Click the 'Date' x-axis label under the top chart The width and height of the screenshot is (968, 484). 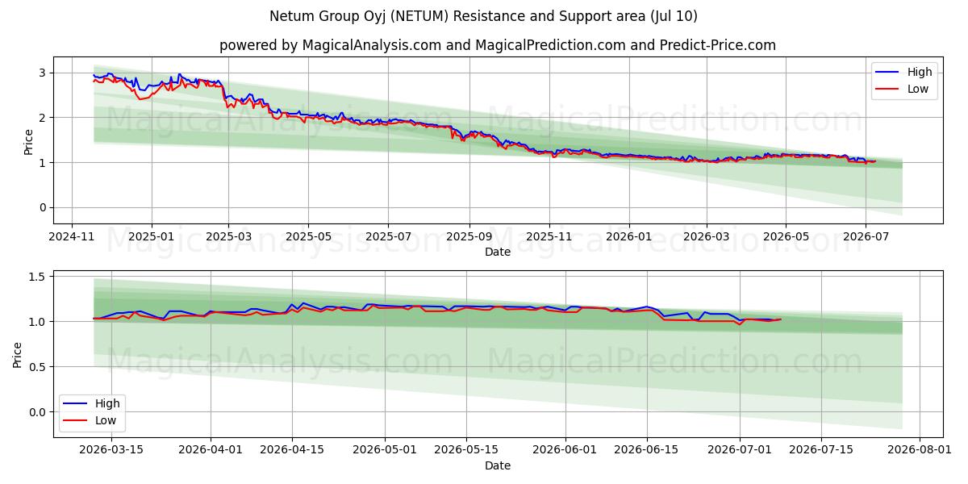coord(498,252)
